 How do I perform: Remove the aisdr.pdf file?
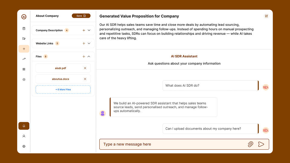(x=85, y=68)
